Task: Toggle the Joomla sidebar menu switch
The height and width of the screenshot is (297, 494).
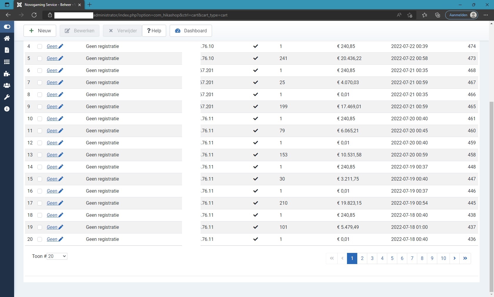Action: pyautogui.click(x=7, y=27)
